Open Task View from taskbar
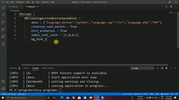 tap(54, 97)
